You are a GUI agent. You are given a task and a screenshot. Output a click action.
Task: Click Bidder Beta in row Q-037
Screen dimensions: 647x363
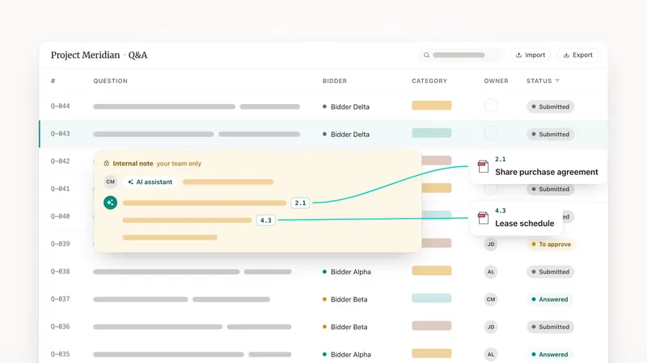pos(345,299)
